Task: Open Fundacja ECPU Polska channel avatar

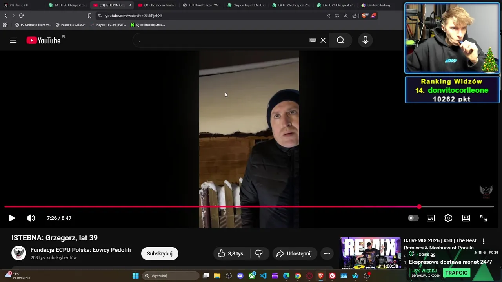Action: (18, 253)
